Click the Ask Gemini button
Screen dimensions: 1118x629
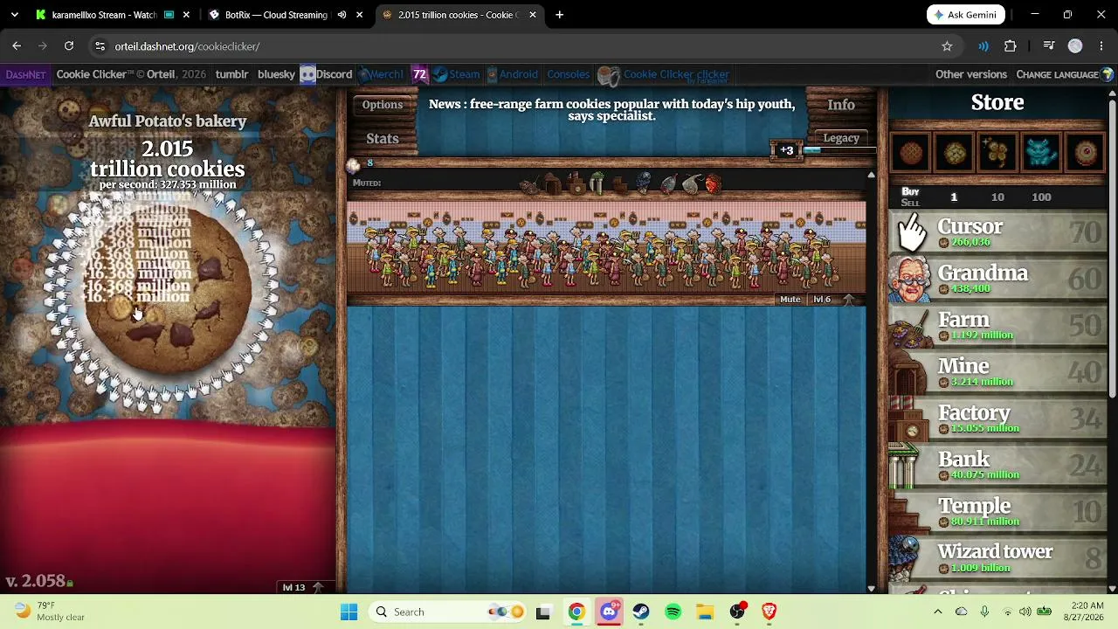966,15
